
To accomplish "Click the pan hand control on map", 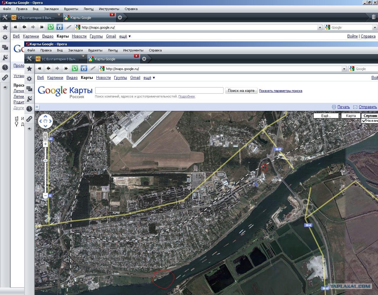I will click(45, 121).
